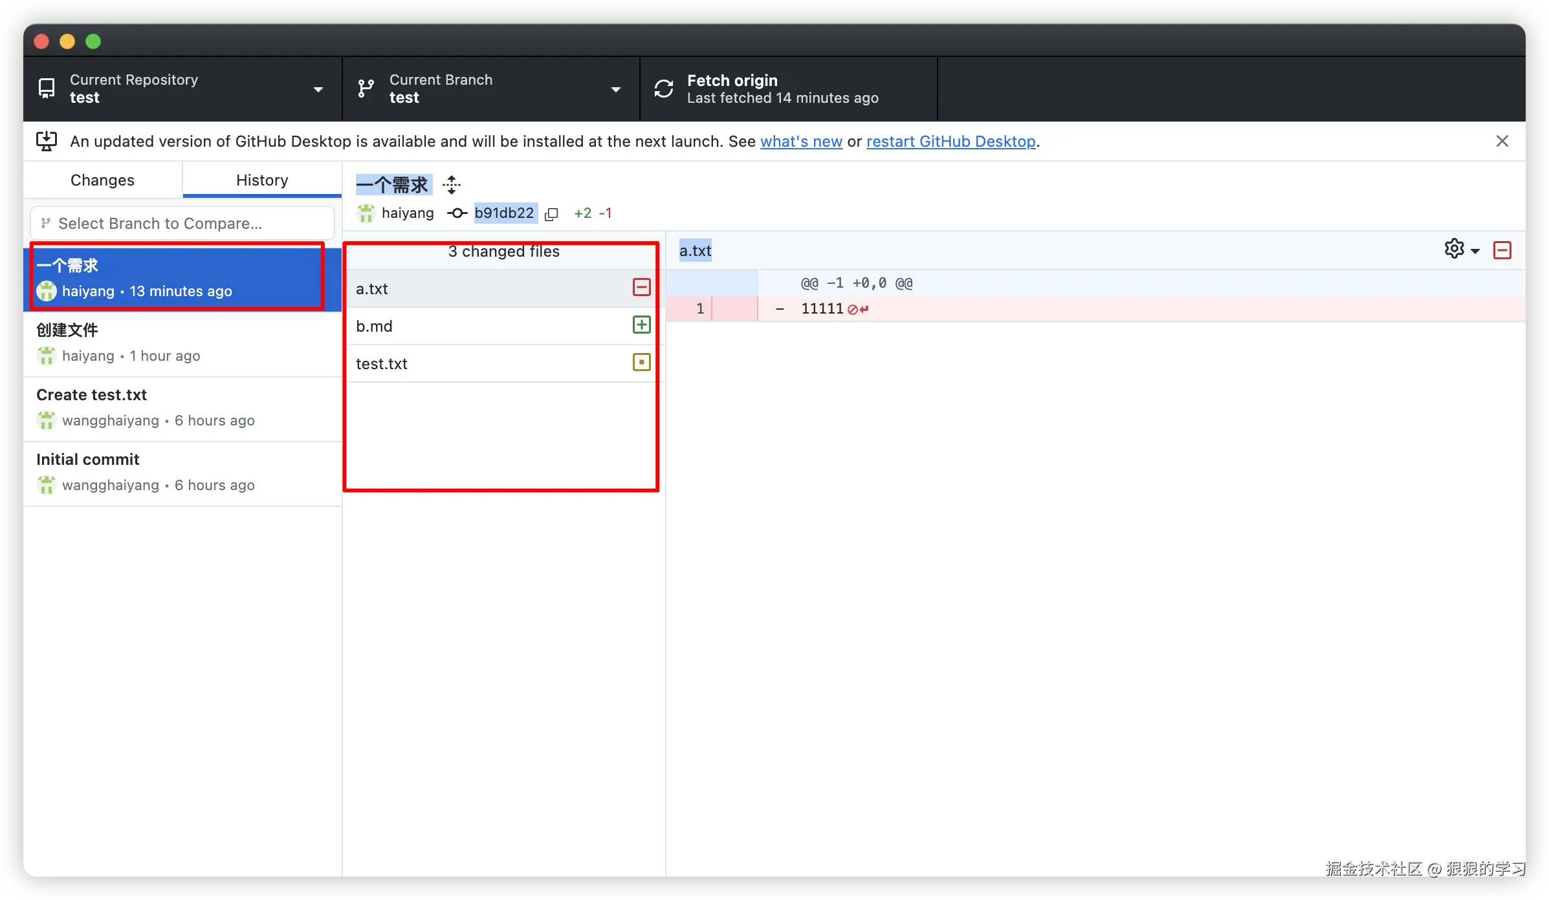Viewport: 1549px width, 900px height.
Task: Select the Create test.txt commit
Action: coord(182,407)
